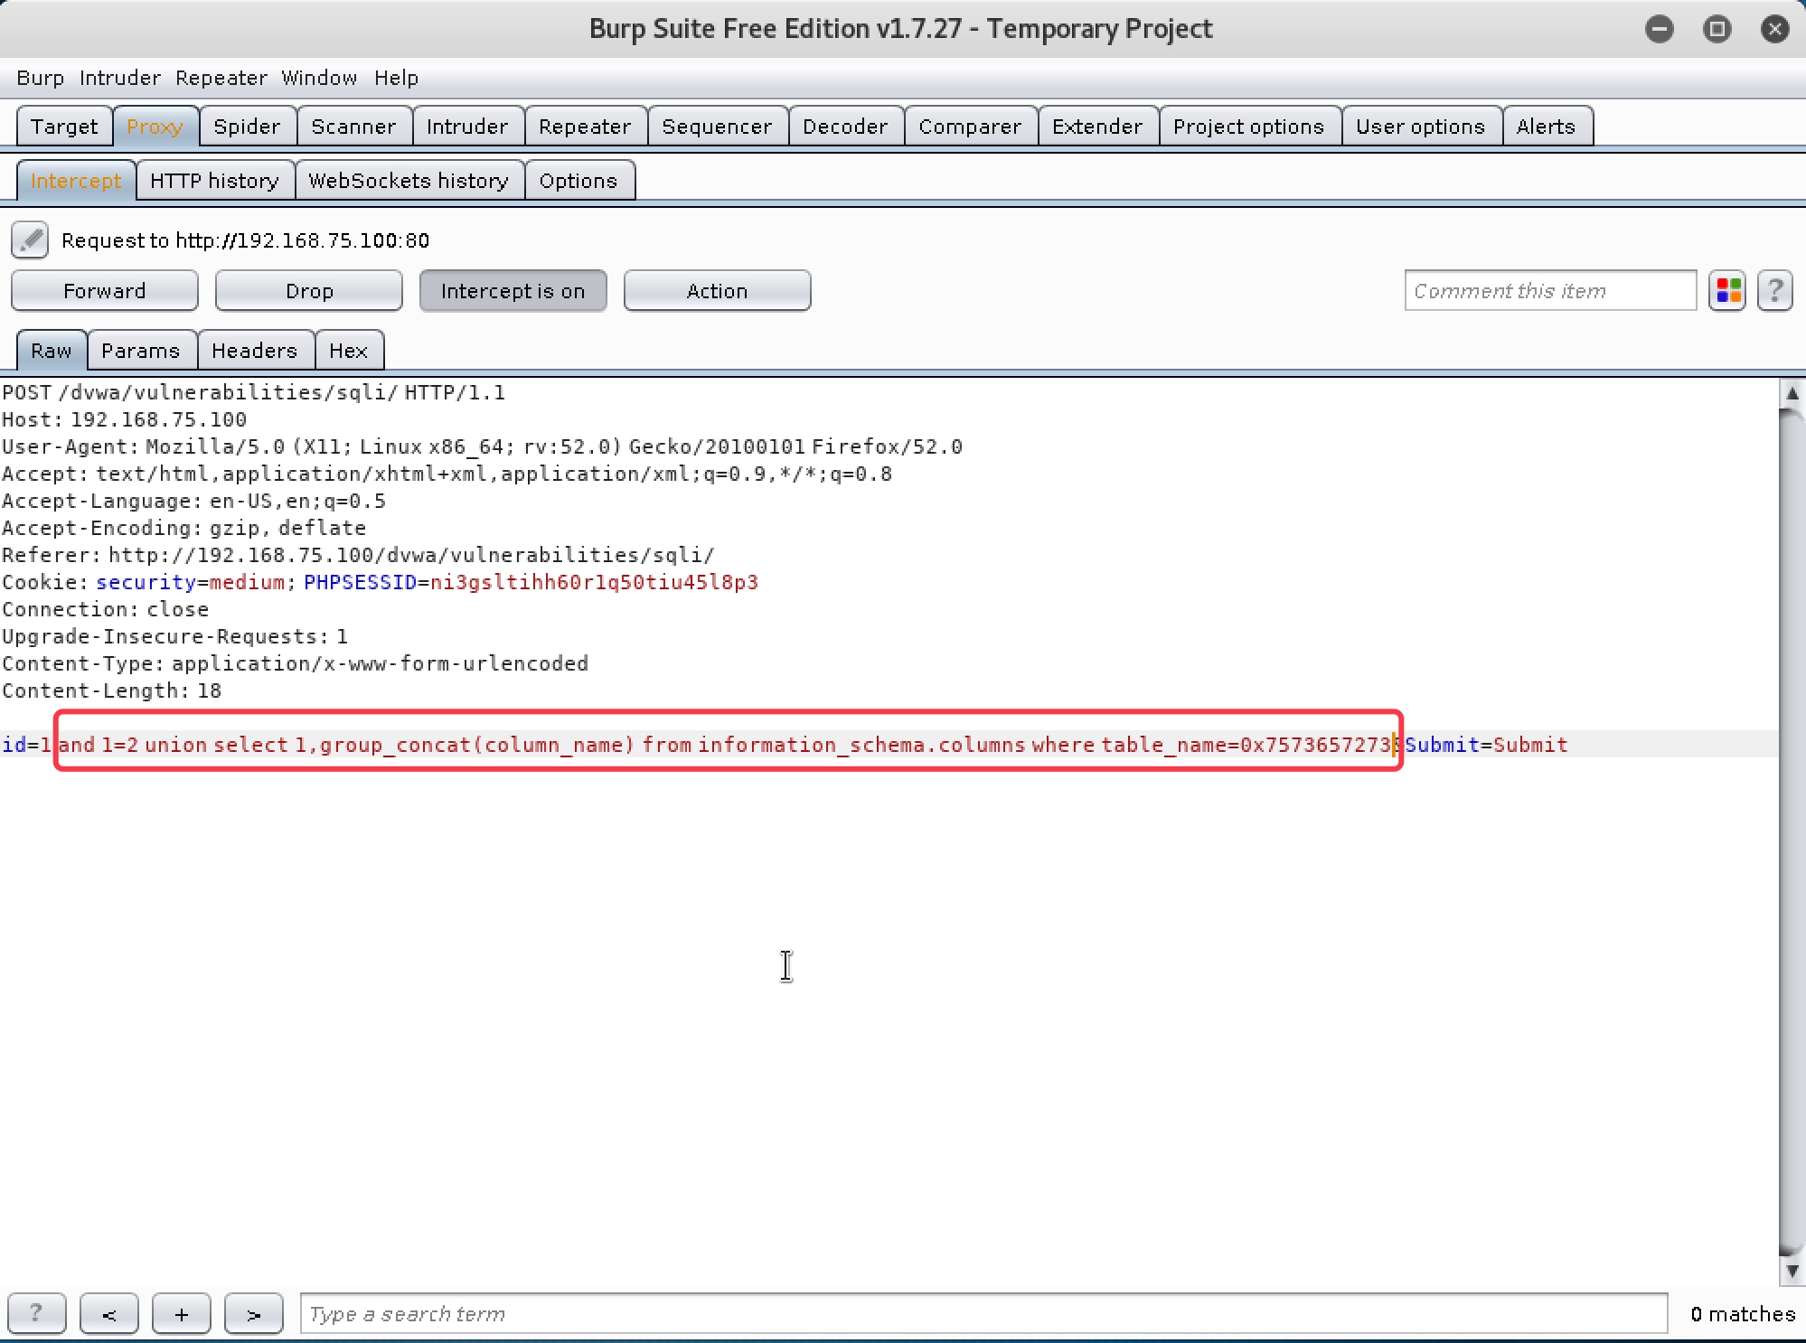Toggle the intercept enabled checkbox
Image resolution: width=1806 pixels, height=1343 pixels.
513,291
